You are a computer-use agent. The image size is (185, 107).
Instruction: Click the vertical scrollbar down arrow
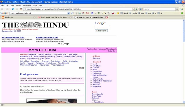184,102
